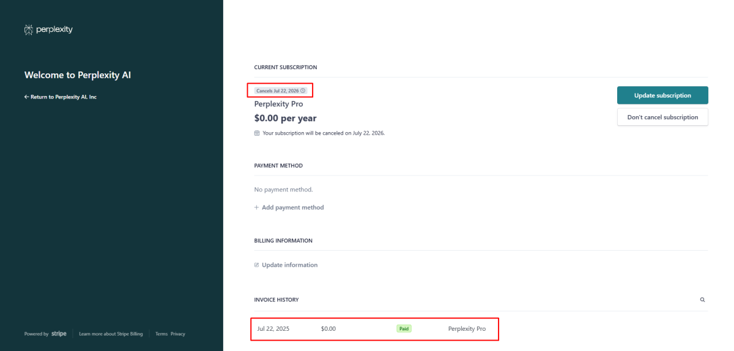This screenshot has height=351, width=734.
Task: Click the $0.00 per year price
Action: tap(286, 118)
